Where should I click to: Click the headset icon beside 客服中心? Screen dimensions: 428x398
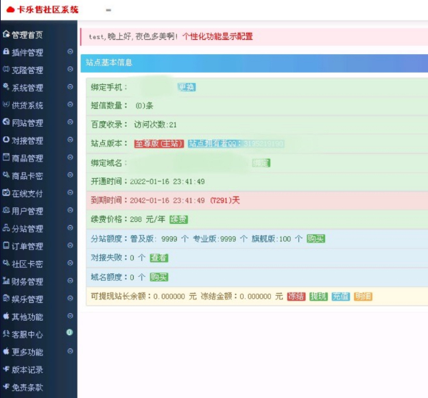pyautogui.click(x=6, y=334)
